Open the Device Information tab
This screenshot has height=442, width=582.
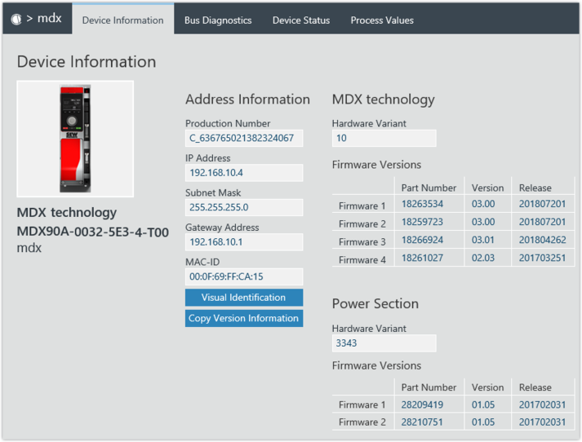[122, 20]
